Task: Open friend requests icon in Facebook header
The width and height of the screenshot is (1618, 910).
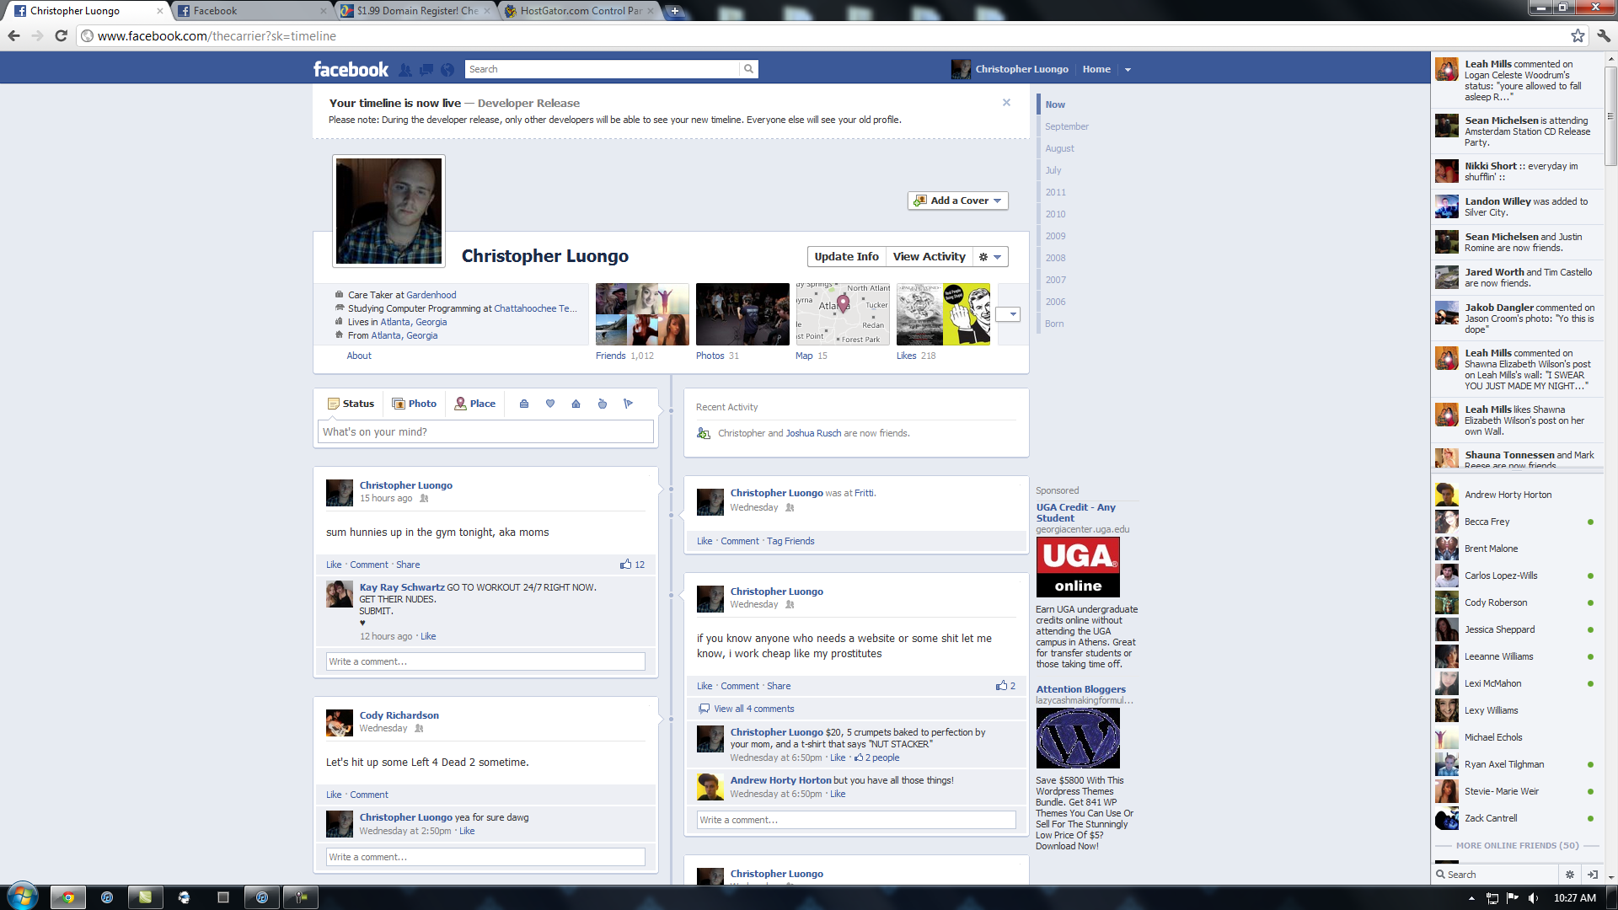Action: 405,70
